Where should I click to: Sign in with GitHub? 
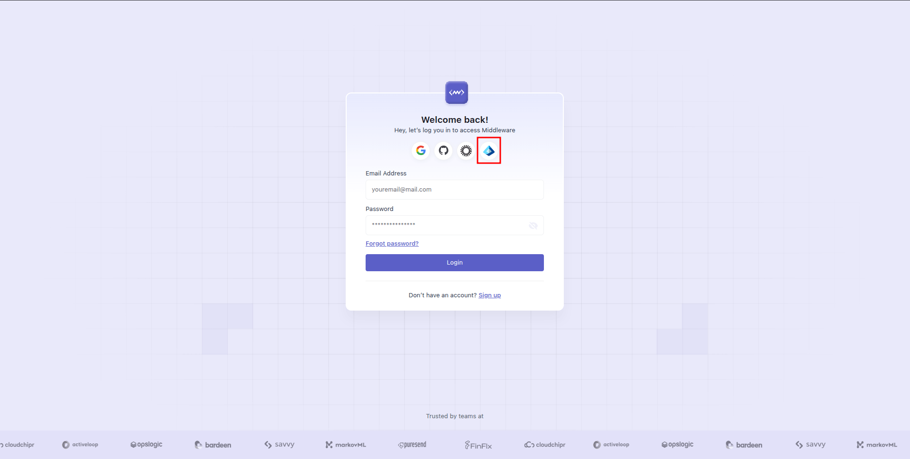(443, 150)
